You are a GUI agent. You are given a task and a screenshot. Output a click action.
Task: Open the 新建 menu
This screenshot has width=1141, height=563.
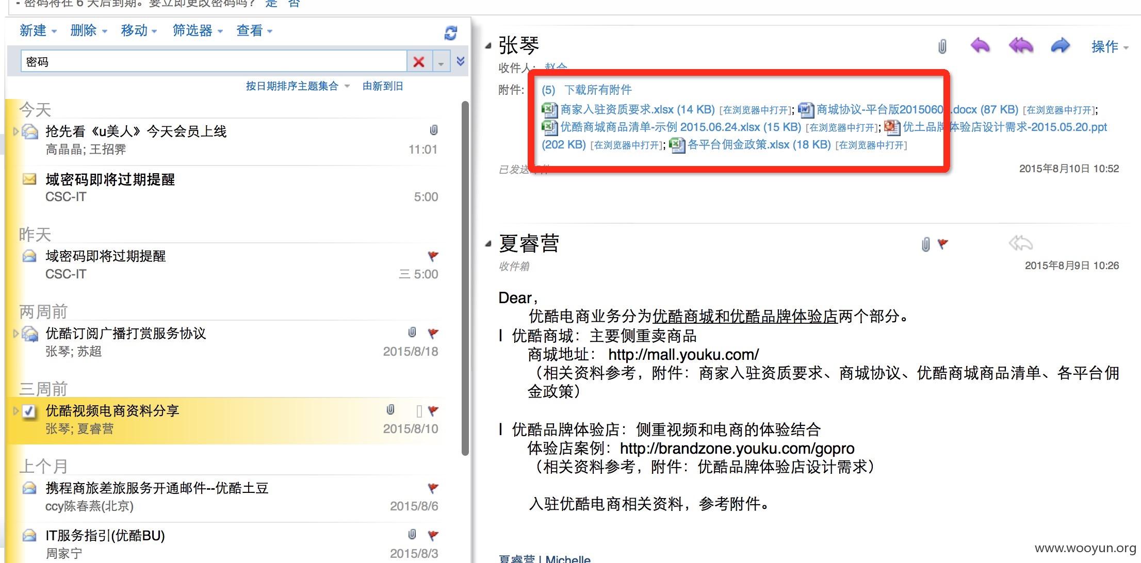coord(38,30)
